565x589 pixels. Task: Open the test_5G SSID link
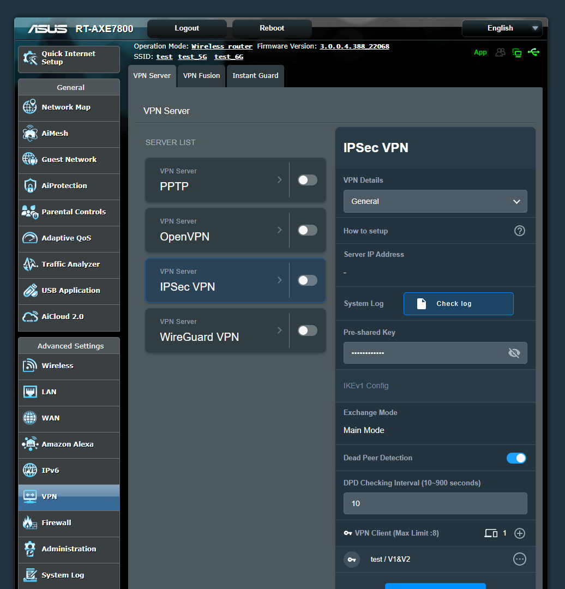click(193, 57)
